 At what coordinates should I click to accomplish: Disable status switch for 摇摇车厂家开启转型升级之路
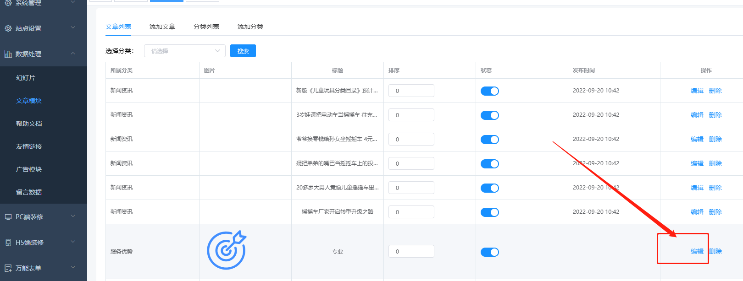[x=489, y=212]
